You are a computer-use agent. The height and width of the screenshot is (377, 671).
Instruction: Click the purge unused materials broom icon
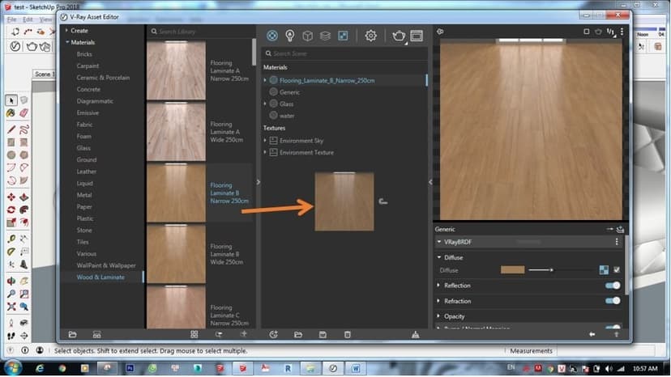point(415,334)
